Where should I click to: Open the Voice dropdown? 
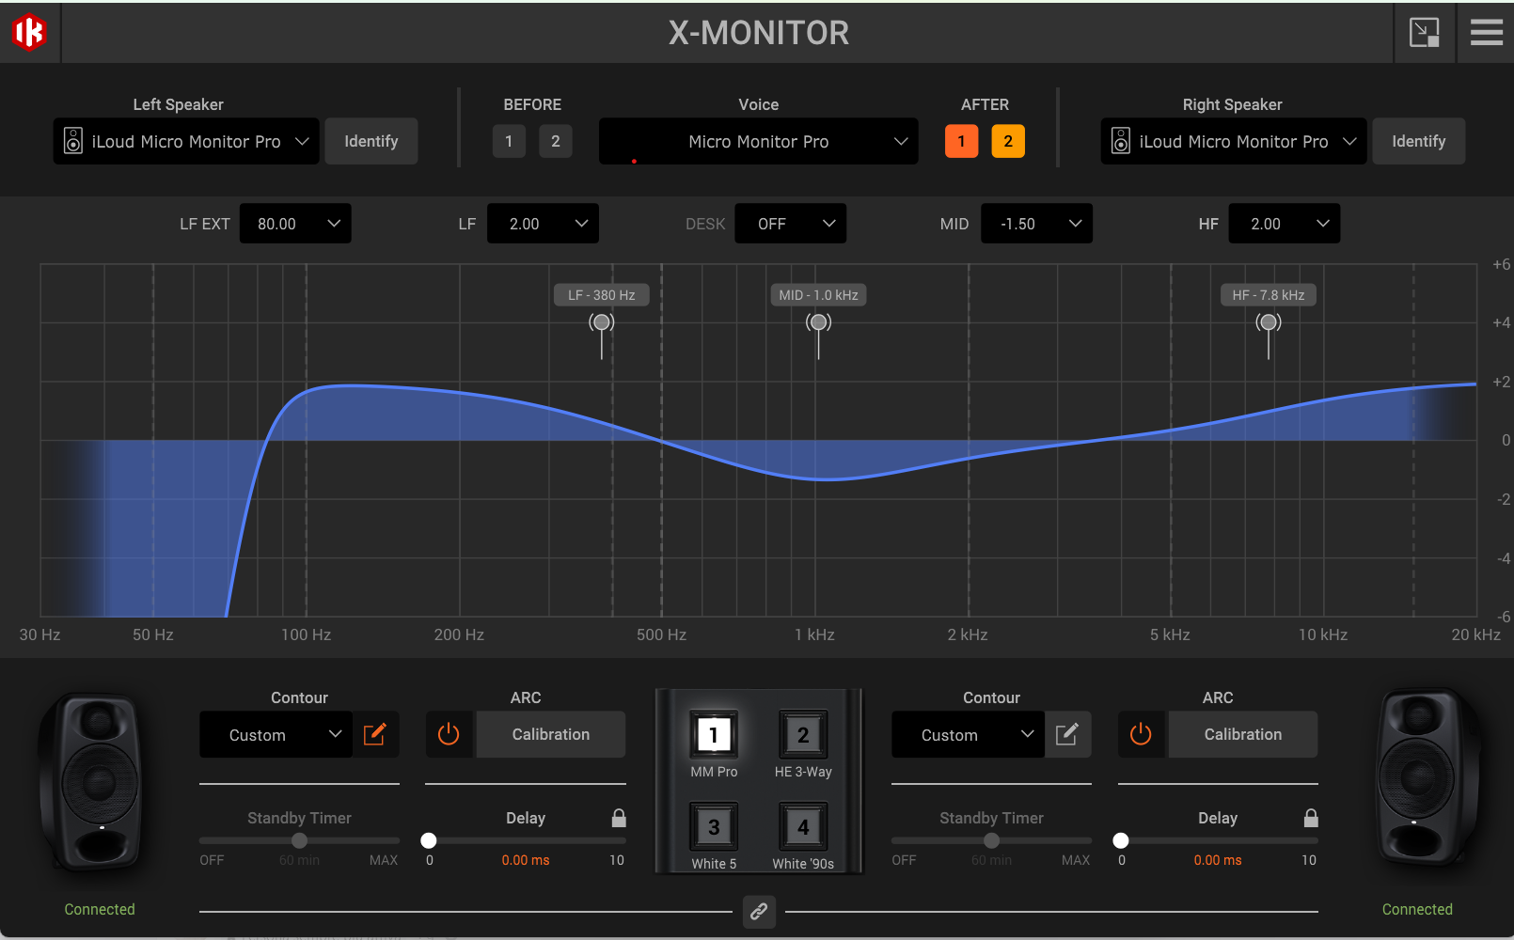click(x=758, y=142)
